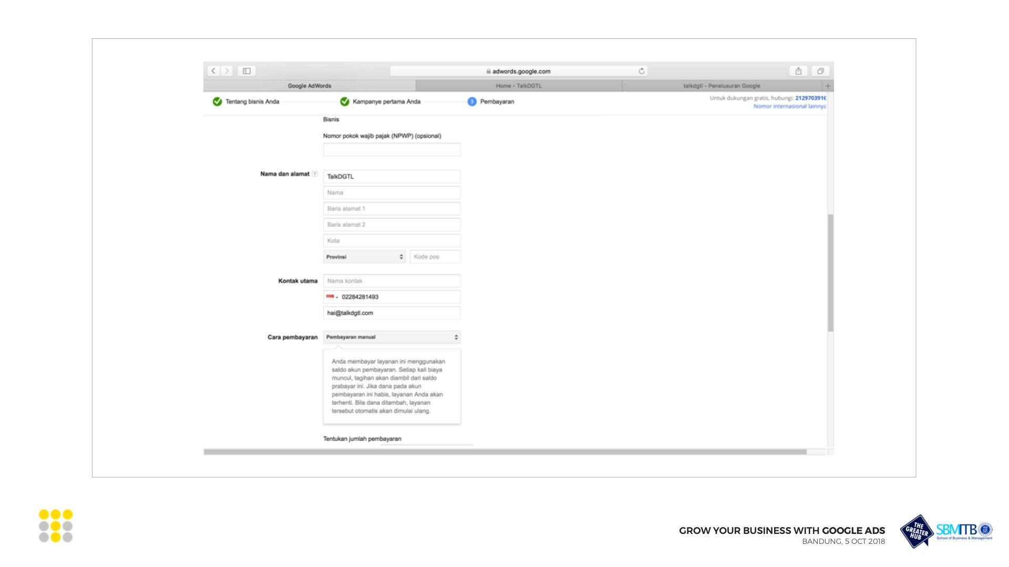The height and width of the screenshot is (567, 1009).
Task: Click Nomor internasional lainnya link
Action: 789,106
